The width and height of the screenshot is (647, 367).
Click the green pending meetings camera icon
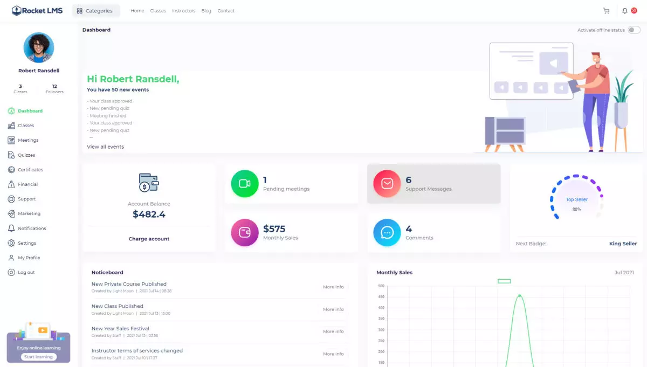click(245, 184)
